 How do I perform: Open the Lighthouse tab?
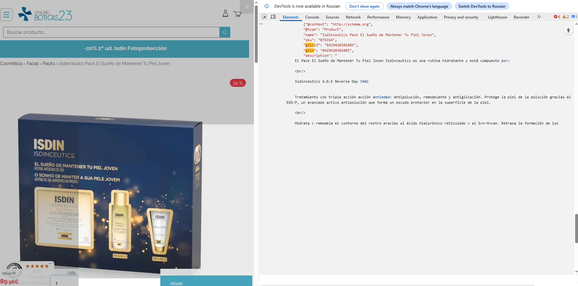point(497,17)
